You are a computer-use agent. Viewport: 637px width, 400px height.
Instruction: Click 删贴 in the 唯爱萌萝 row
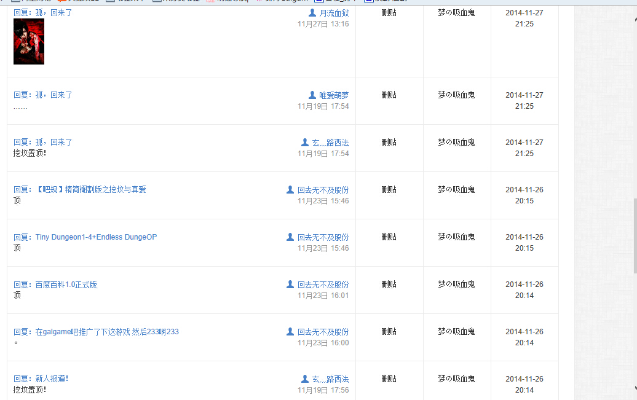389,95
